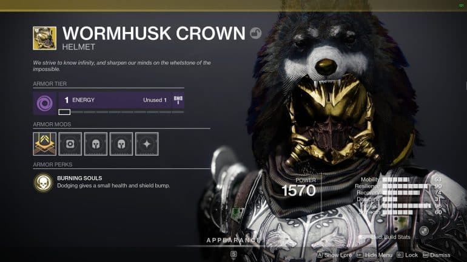This screenshot has width=467, height=262.
Task: Open the star-shaped combat mod slot
Action: click(147, 144)
